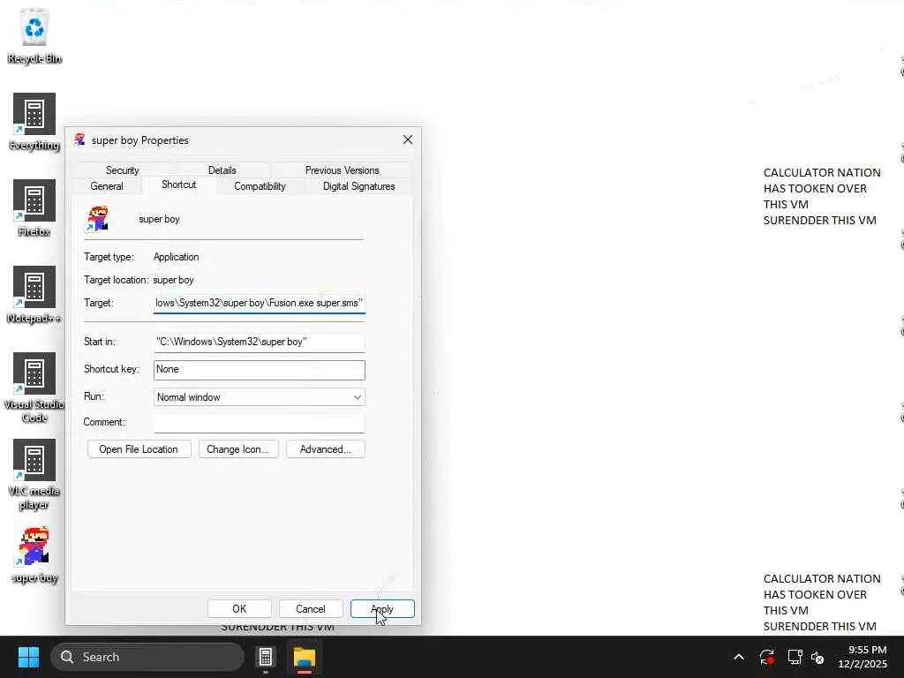The image size is (904, 678).
Task: Select the Visual Studio Code desktop shortcut
Action: [34, 388]
